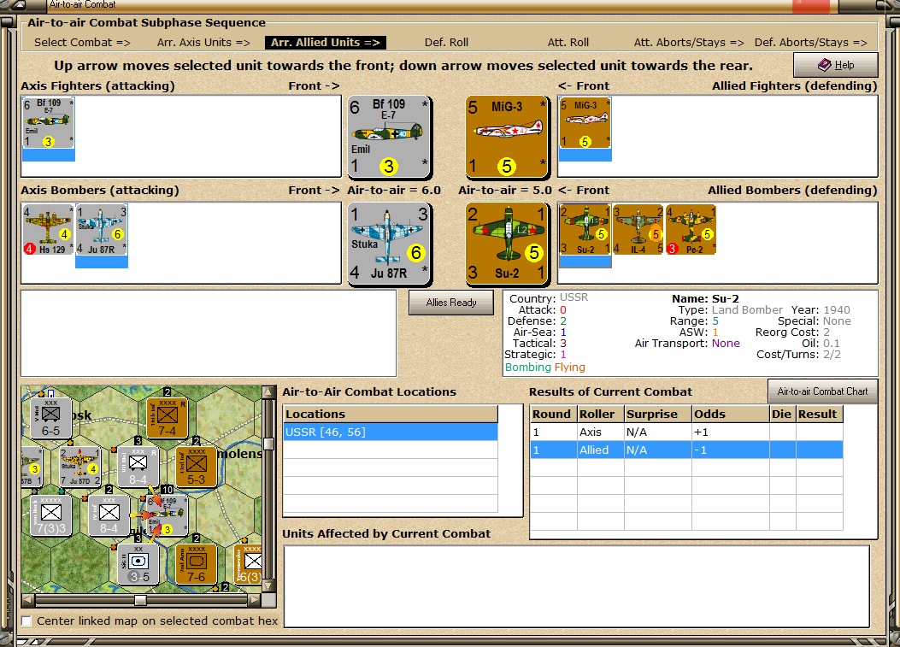Go to the Arr. Allied Units subphase
Screen dimensions: 900x647
tap(326, 43)
